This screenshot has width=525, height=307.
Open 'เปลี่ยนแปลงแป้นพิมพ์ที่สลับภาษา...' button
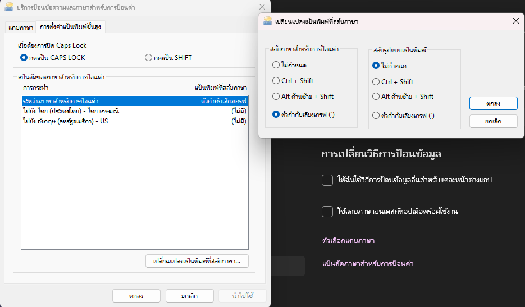pos(197,261)
